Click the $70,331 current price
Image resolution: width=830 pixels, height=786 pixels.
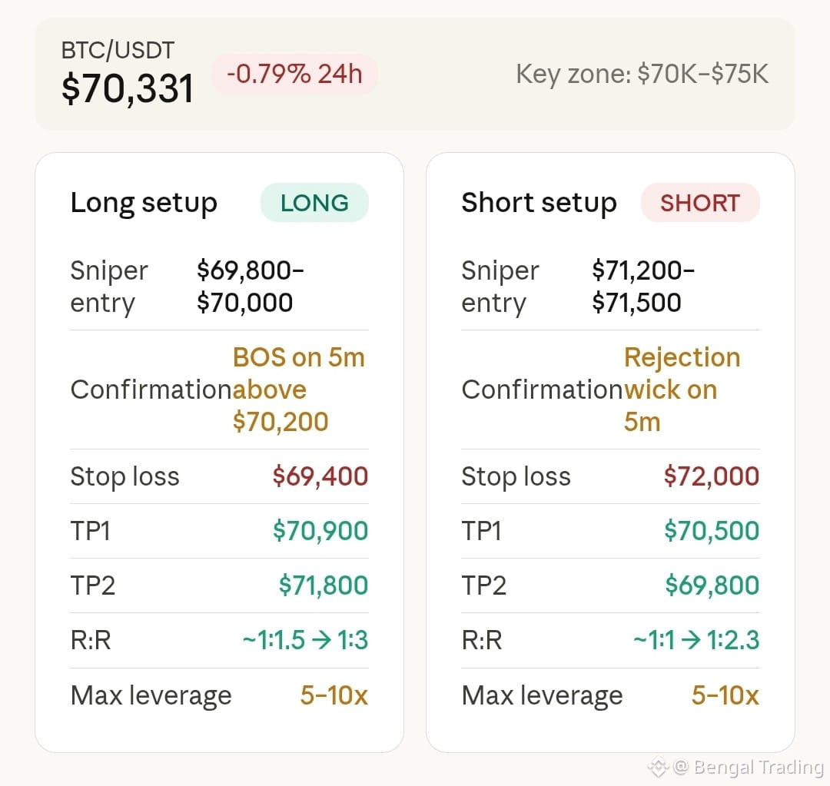coord(128,88)
